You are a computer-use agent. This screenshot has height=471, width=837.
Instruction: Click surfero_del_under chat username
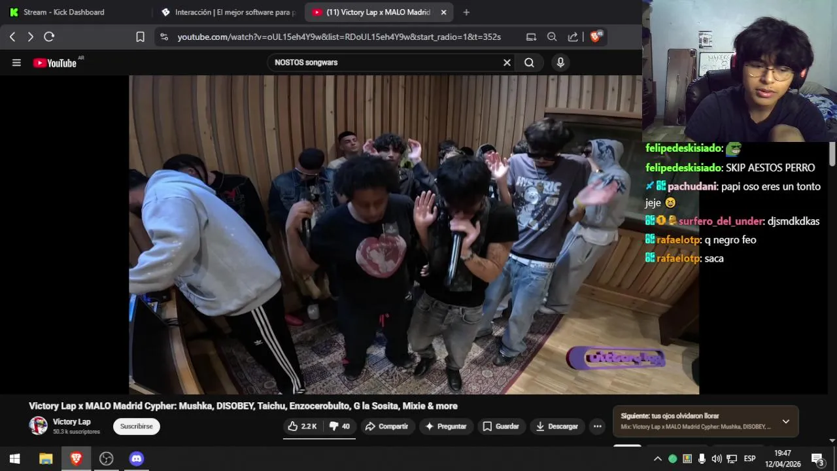(721, 221)
